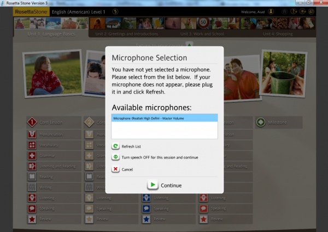Screen dimensions: 328x232
Task: Click the rightmost header window icon
Action: [311, 11]
